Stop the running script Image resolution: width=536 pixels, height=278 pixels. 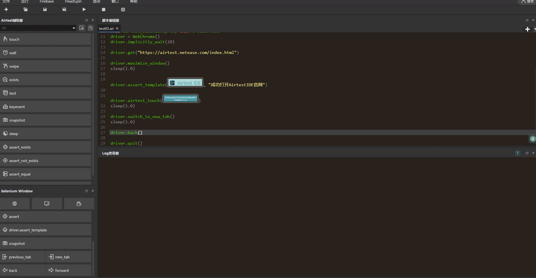coord(104,10)
